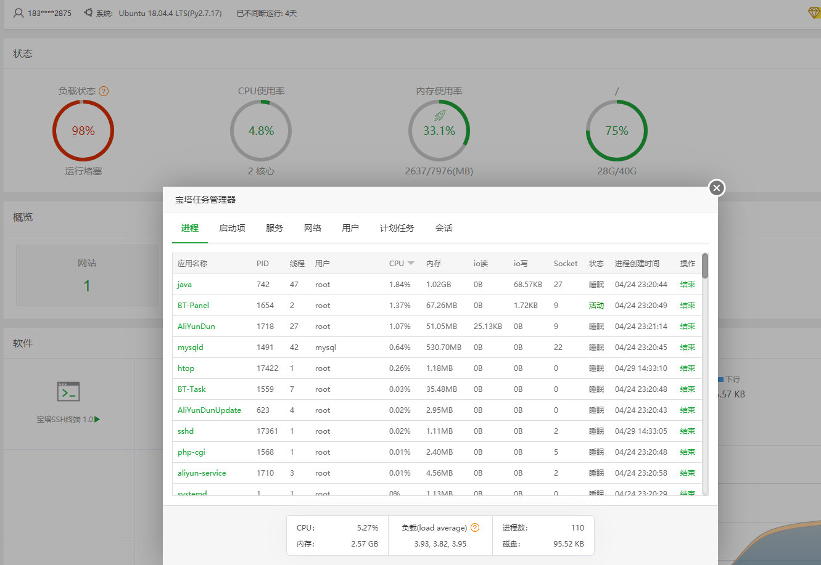Click the load average help icon
The width and height of the screenshot is (821, 565).
click(x=475, y=528)
